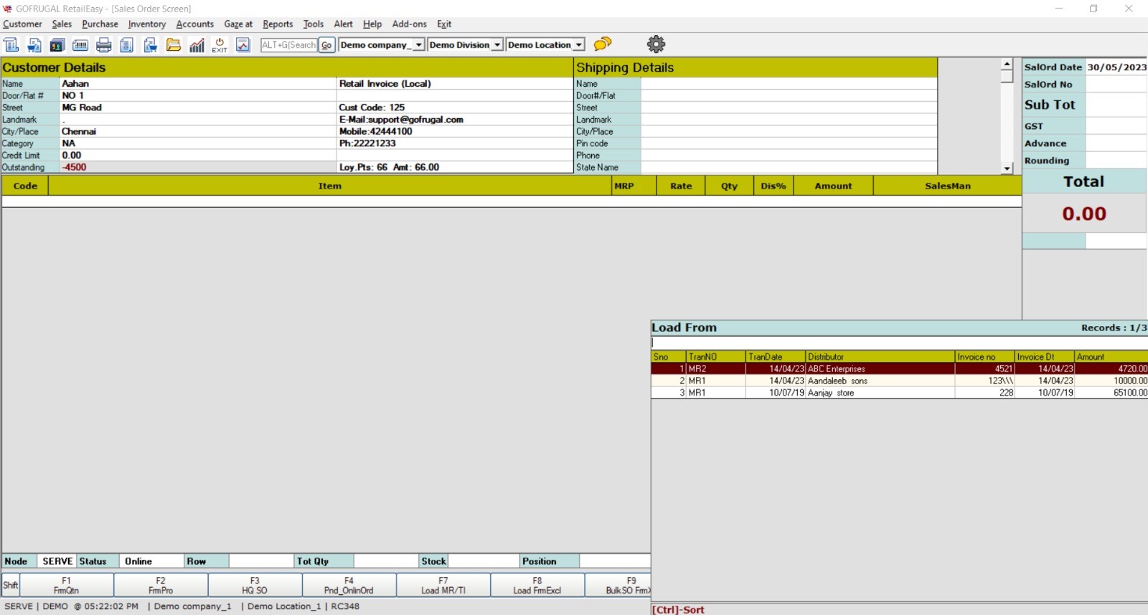1148x615 pixels.
Task: Select the ABC Enterprises row in Load From
Action: 899,368
